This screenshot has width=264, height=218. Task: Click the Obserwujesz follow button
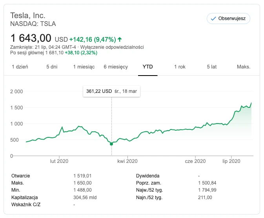[228, 18]
